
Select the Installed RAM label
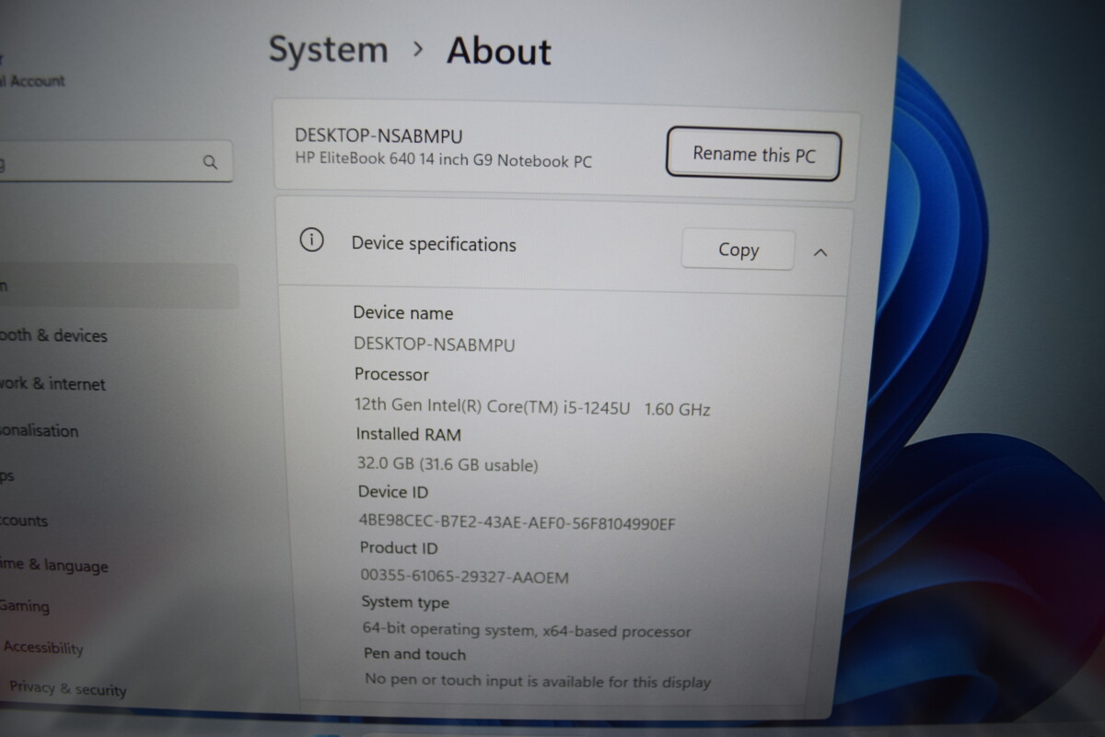(x=409, y=434)
